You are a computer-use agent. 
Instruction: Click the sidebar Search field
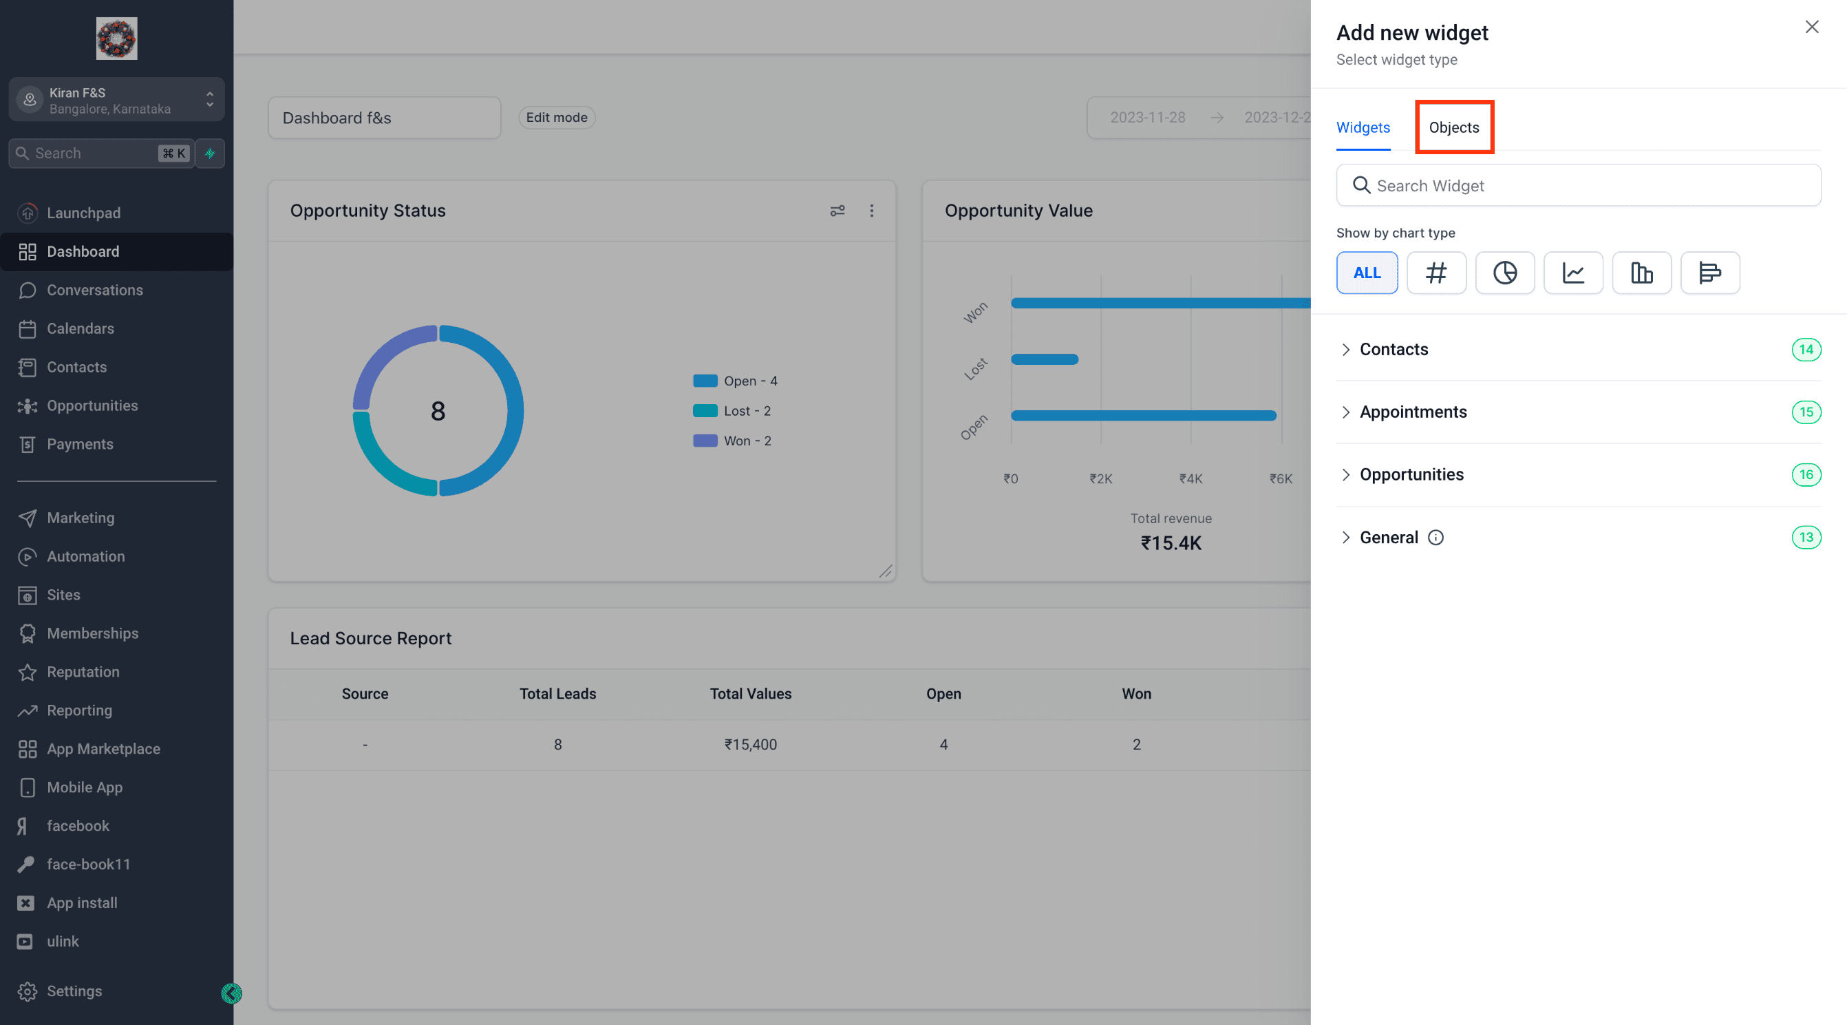pyautogui.click(x=101, y=153)
